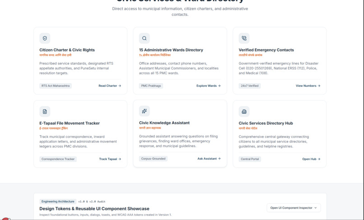Open Hub from Civic Services Directory card

pos(311,159)
